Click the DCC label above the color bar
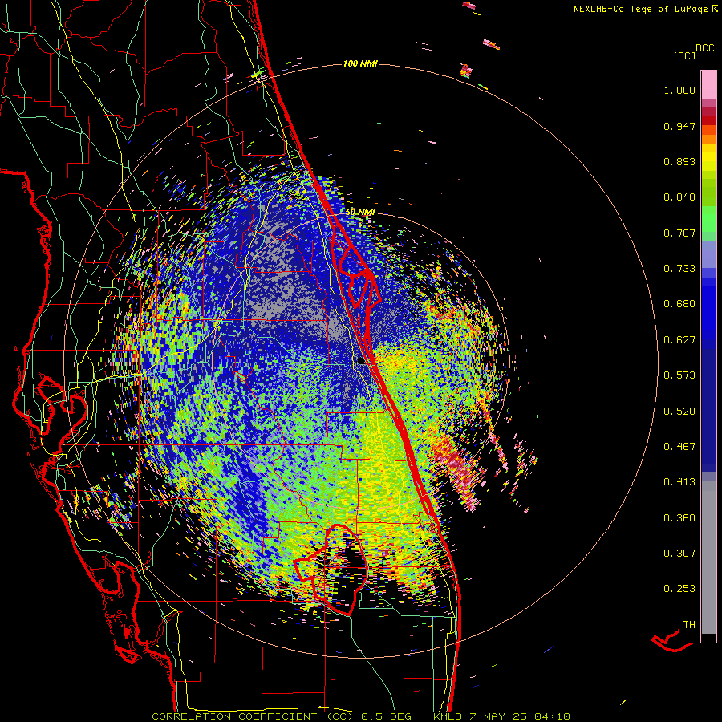 pyautogui.click(x=704, y=48)
